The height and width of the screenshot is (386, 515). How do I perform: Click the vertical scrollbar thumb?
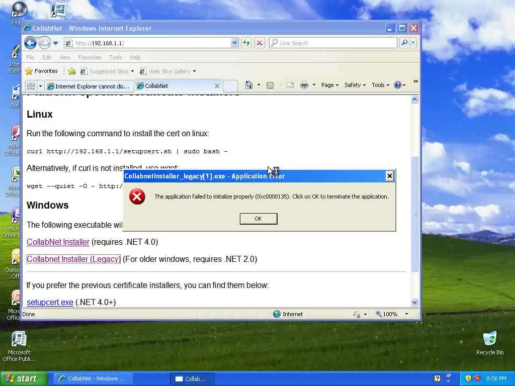(x=415, y=214)
